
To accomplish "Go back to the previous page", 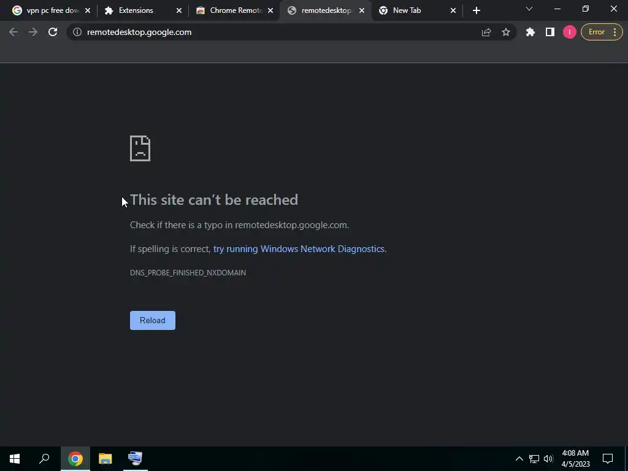I will 13,32.
